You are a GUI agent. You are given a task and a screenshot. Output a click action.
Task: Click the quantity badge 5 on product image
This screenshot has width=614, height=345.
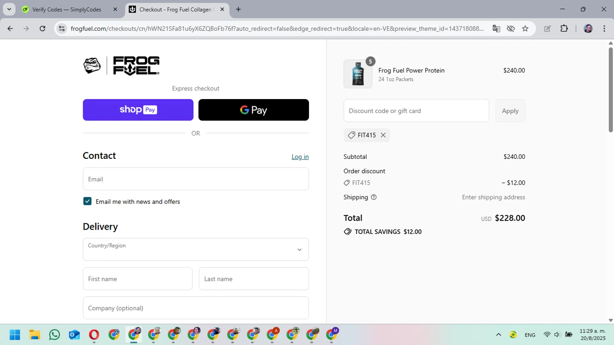coord(370,61)
